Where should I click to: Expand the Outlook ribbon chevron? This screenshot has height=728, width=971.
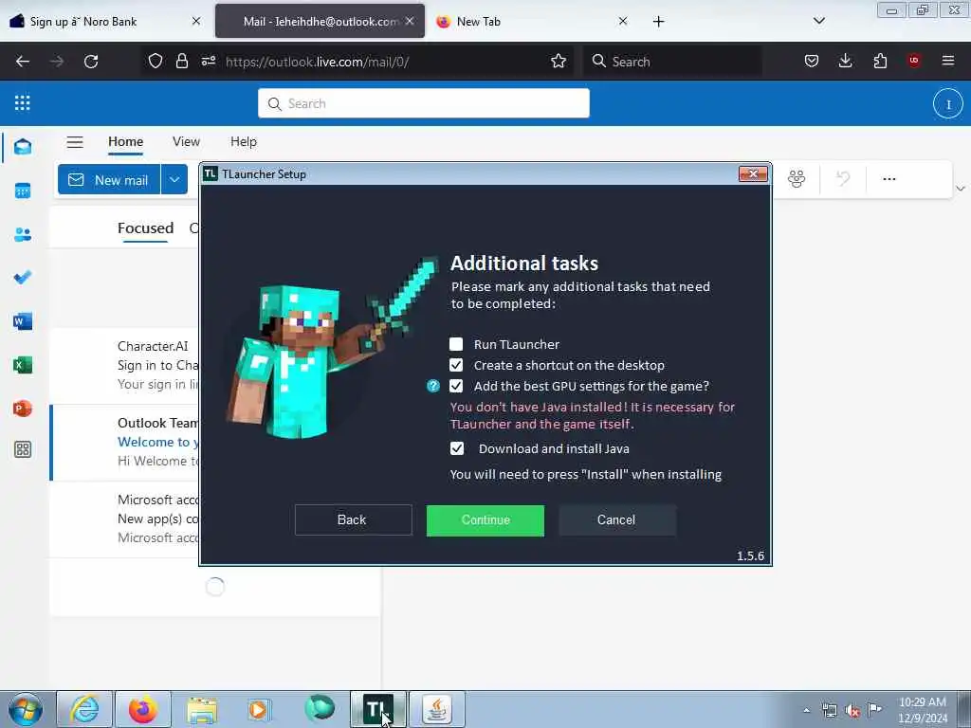coord(961,189)
